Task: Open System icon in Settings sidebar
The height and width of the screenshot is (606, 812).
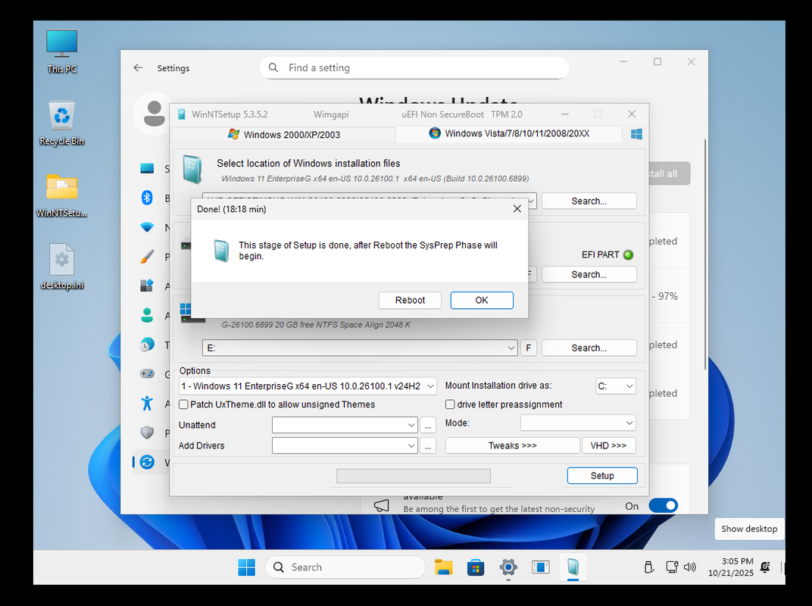Action: point(147,168)
